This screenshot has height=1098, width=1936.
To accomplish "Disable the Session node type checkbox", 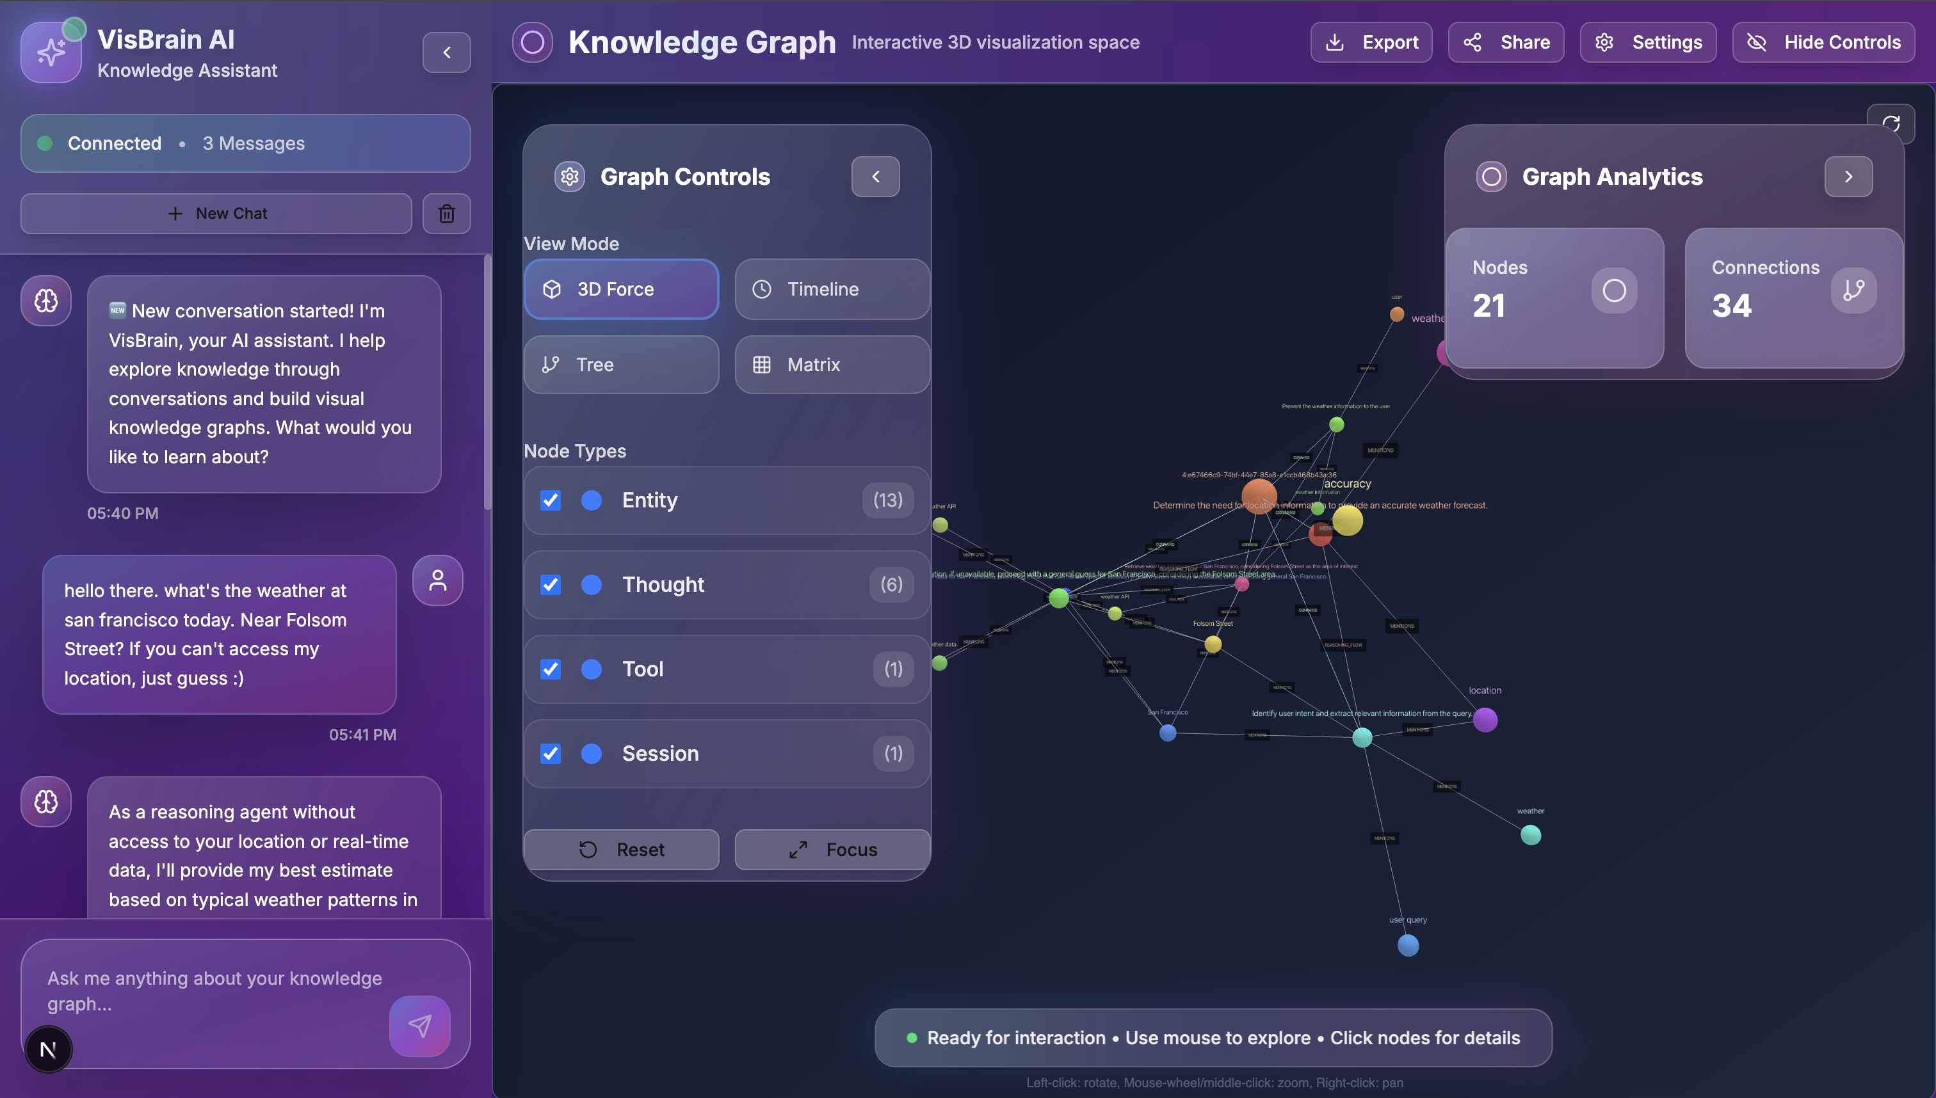I will 551,753.
